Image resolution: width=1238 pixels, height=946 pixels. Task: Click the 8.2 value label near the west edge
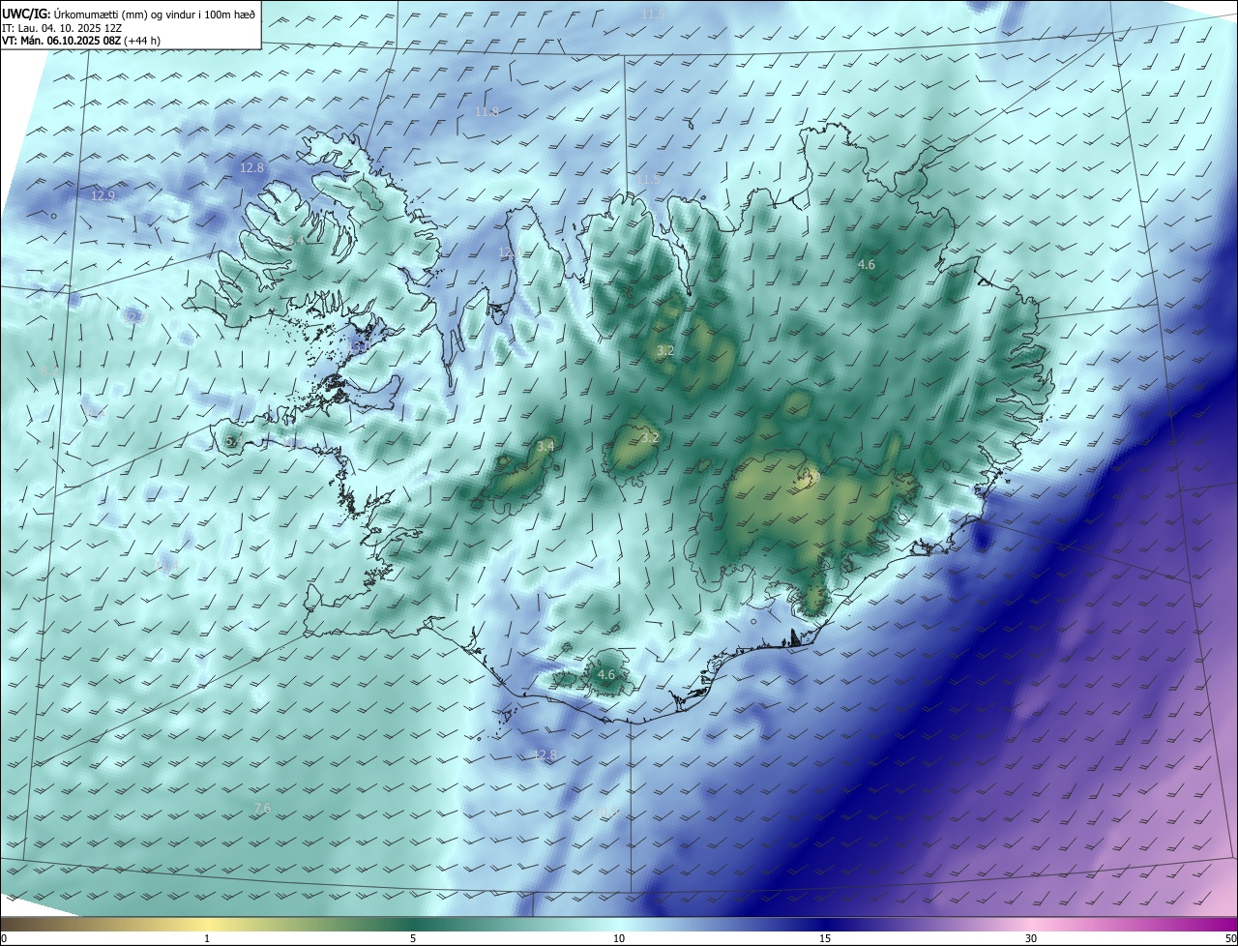[x=49, y=371]
